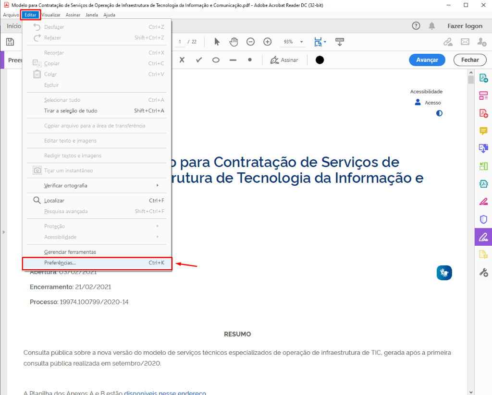Click the save diskette icon
The image size is (492, 395).
pos(10,42)
